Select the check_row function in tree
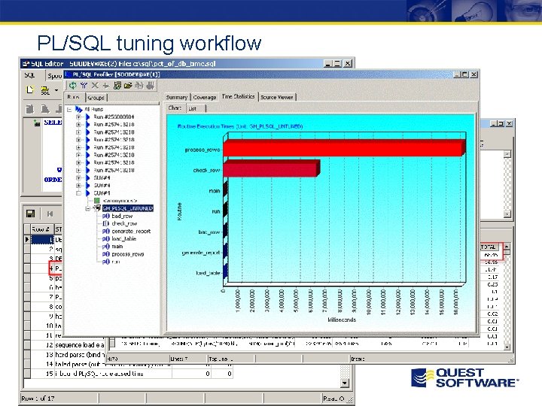 pos(124,224)
